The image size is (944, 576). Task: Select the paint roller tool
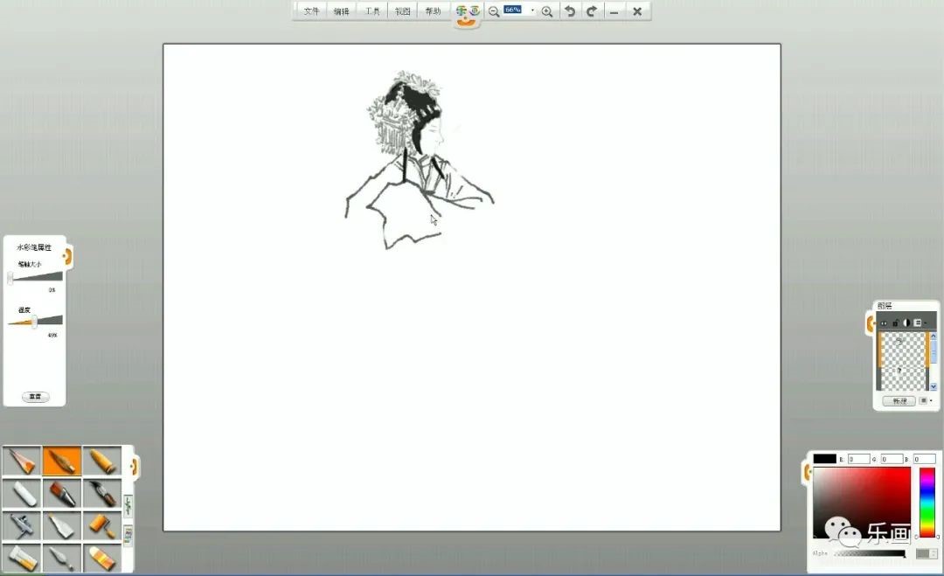[x=102, y=525]
